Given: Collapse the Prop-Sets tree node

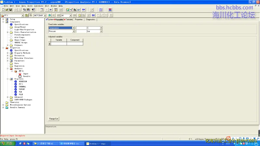Looking at the screenshot, I should pyautogui.click(x=7, y=79).
